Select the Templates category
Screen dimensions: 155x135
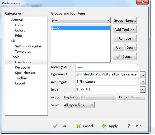pos(23,52)
